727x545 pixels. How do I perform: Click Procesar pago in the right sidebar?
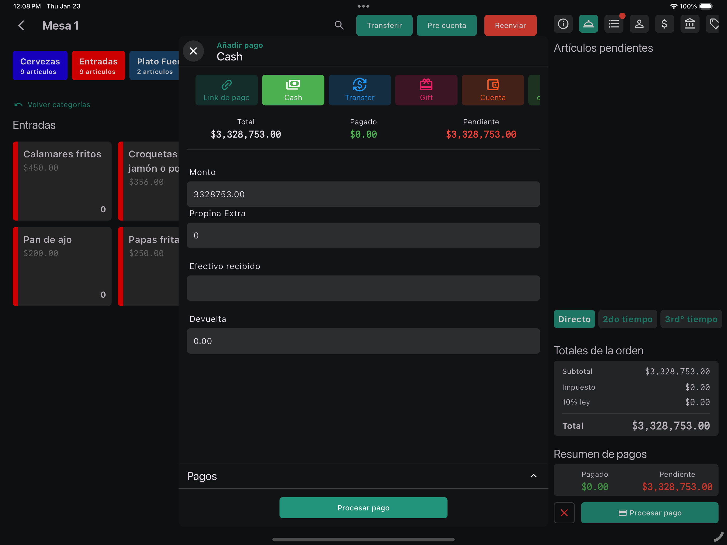[649, 513]
